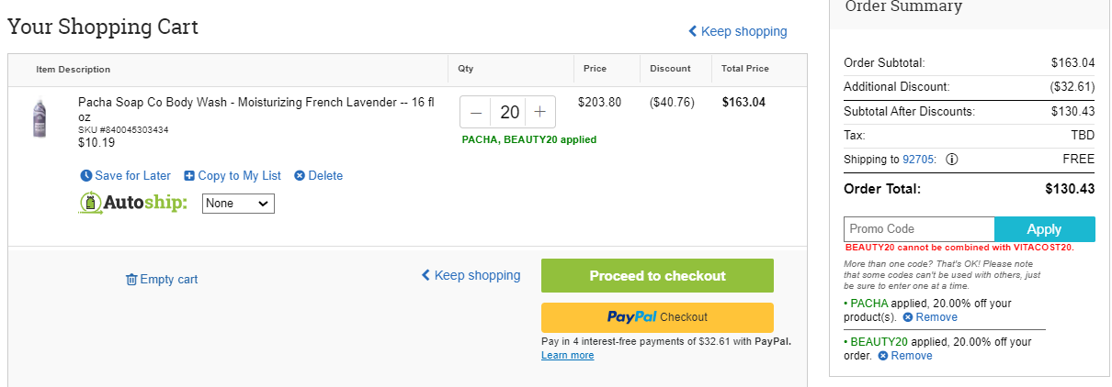Image resolution: width=1112 pixels, height=387 pixels.
Task: Open the Pacha body wash product thumbnail
Action: (x=39, y=119)
